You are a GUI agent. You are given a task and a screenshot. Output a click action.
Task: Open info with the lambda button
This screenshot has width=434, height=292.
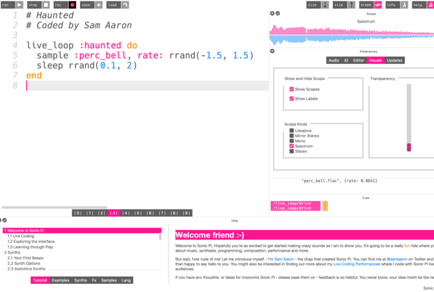397,5
